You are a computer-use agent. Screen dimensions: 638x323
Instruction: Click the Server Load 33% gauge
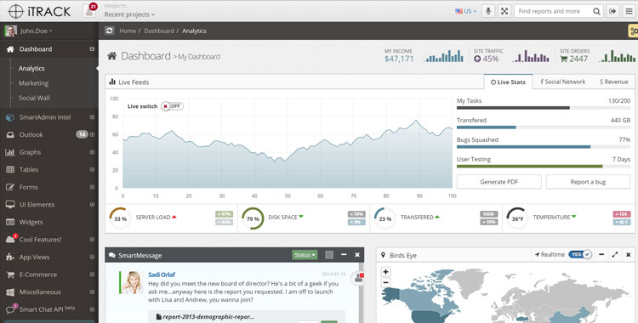[x=120, y=218]
